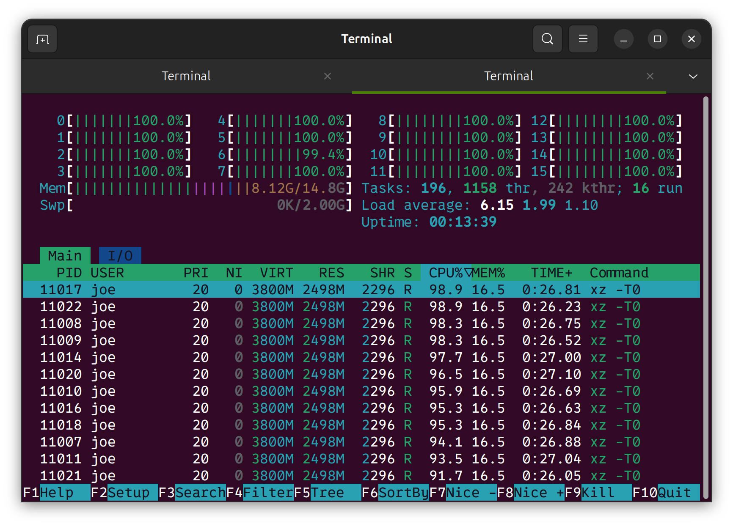
Task: Select the second Terminal tab
Action: pyautogui.click(x=509, y=76)
